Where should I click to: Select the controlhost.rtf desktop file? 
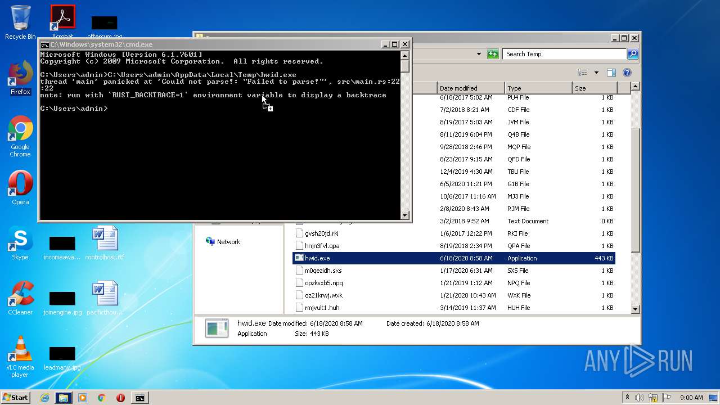[105, 244]
